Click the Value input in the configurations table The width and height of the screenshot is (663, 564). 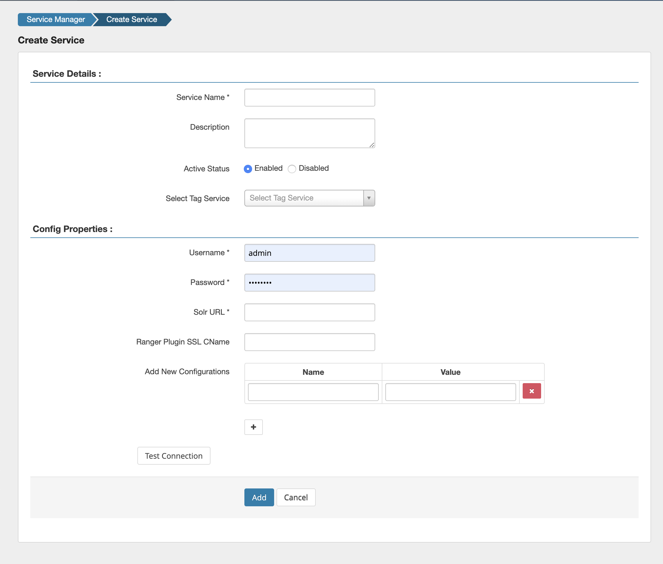pos(450,391)
